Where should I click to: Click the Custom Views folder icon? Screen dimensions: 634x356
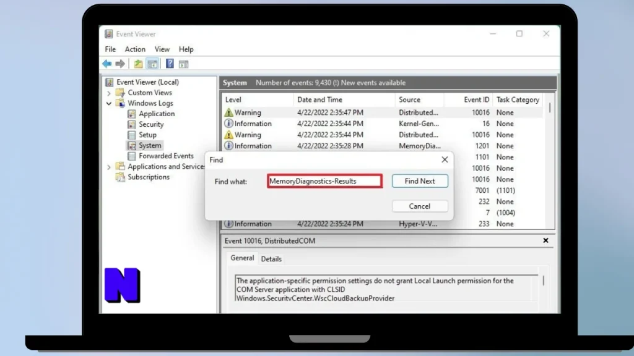pos(120,93)
